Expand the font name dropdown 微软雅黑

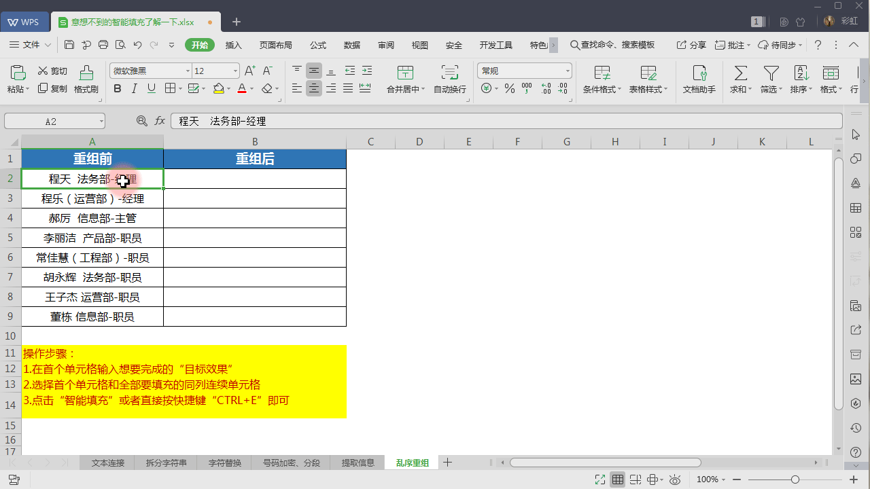(188, 71)
